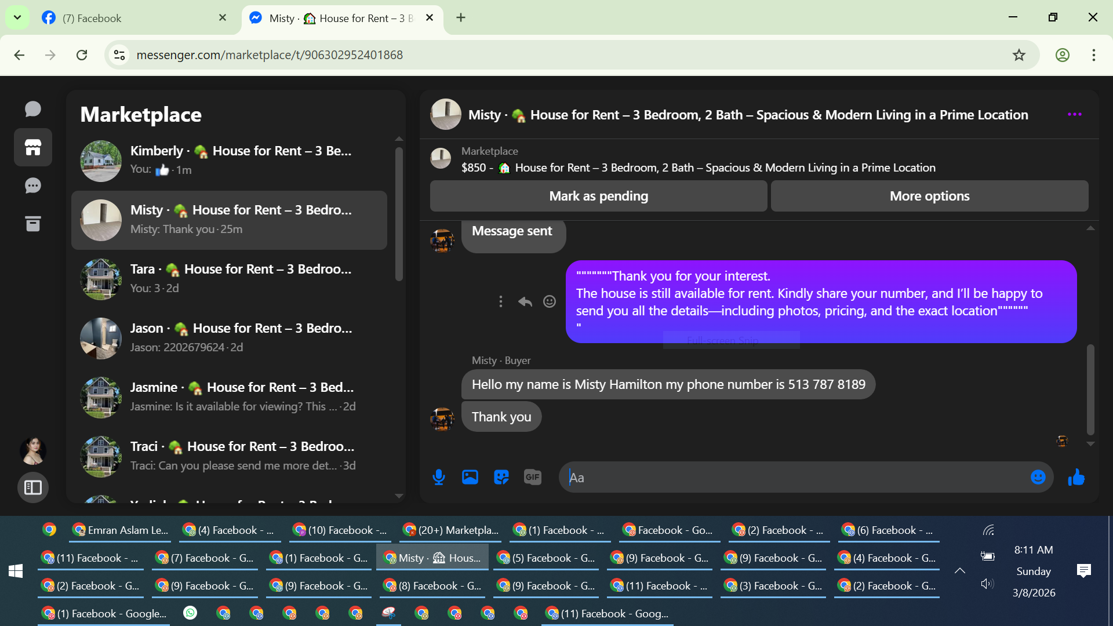Image resolution: width=1113 pixels, height=626 pixels.
Task: Click the Aa message input field
Action: point(794,478)
